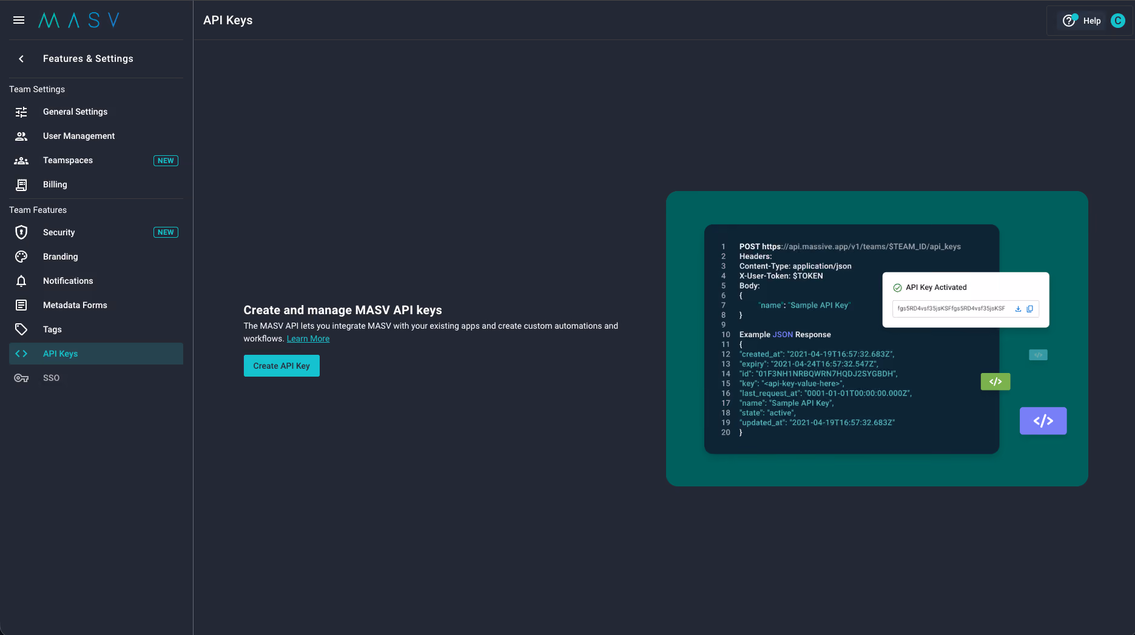Click the 'API Keys' page title
Viewport: 1135px width, 635px height.
[227, 20]
